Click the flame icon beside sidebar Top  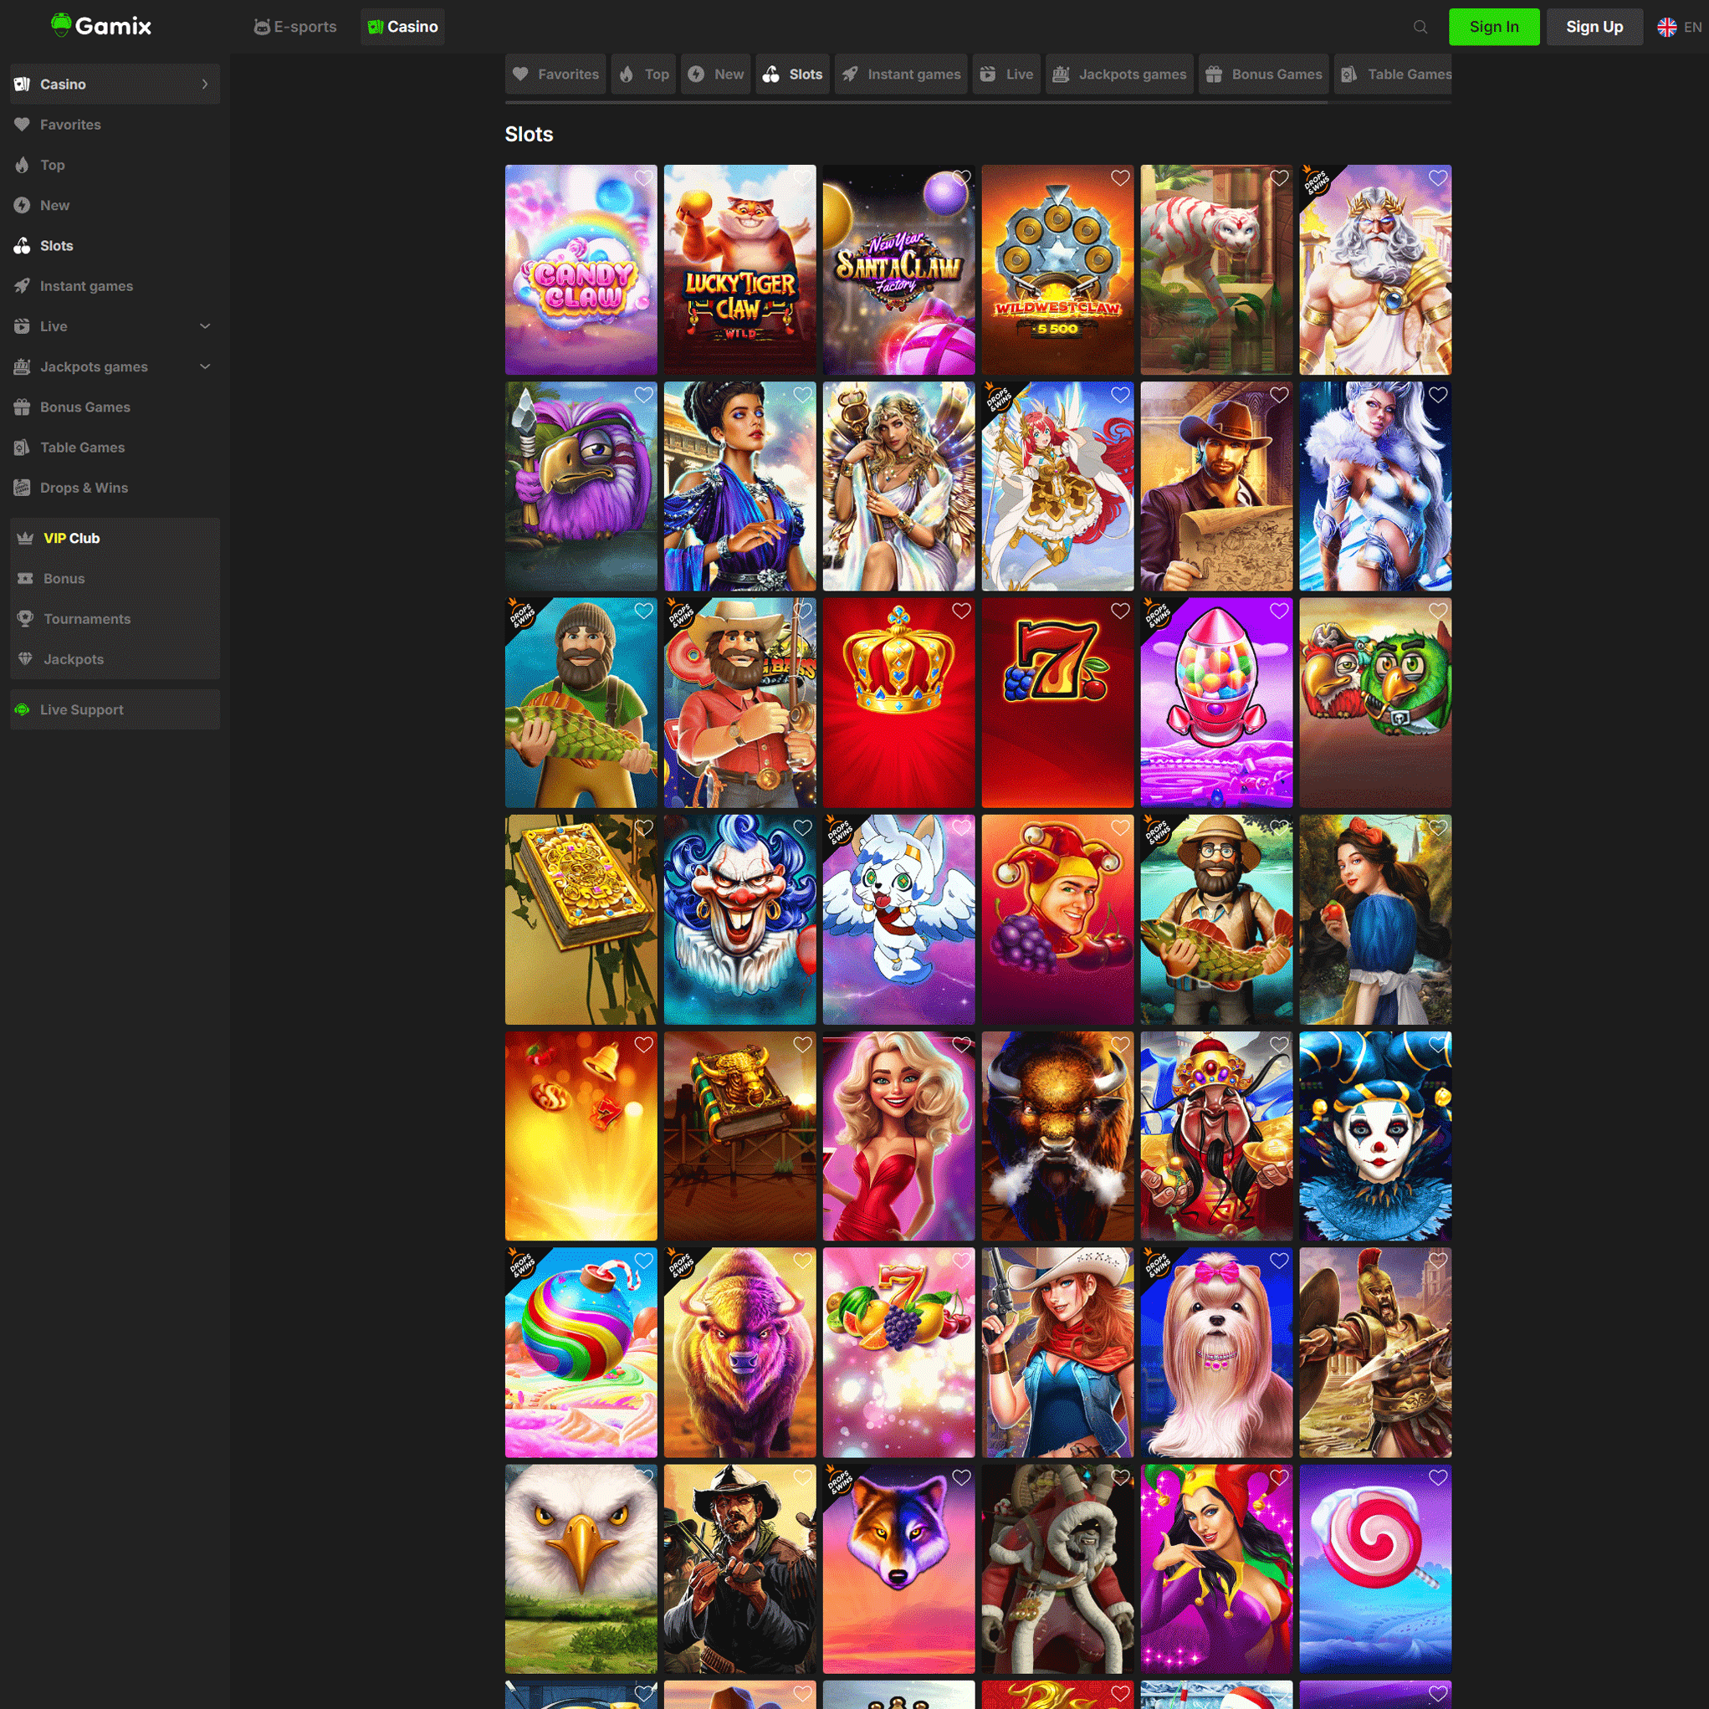[22, 165]
